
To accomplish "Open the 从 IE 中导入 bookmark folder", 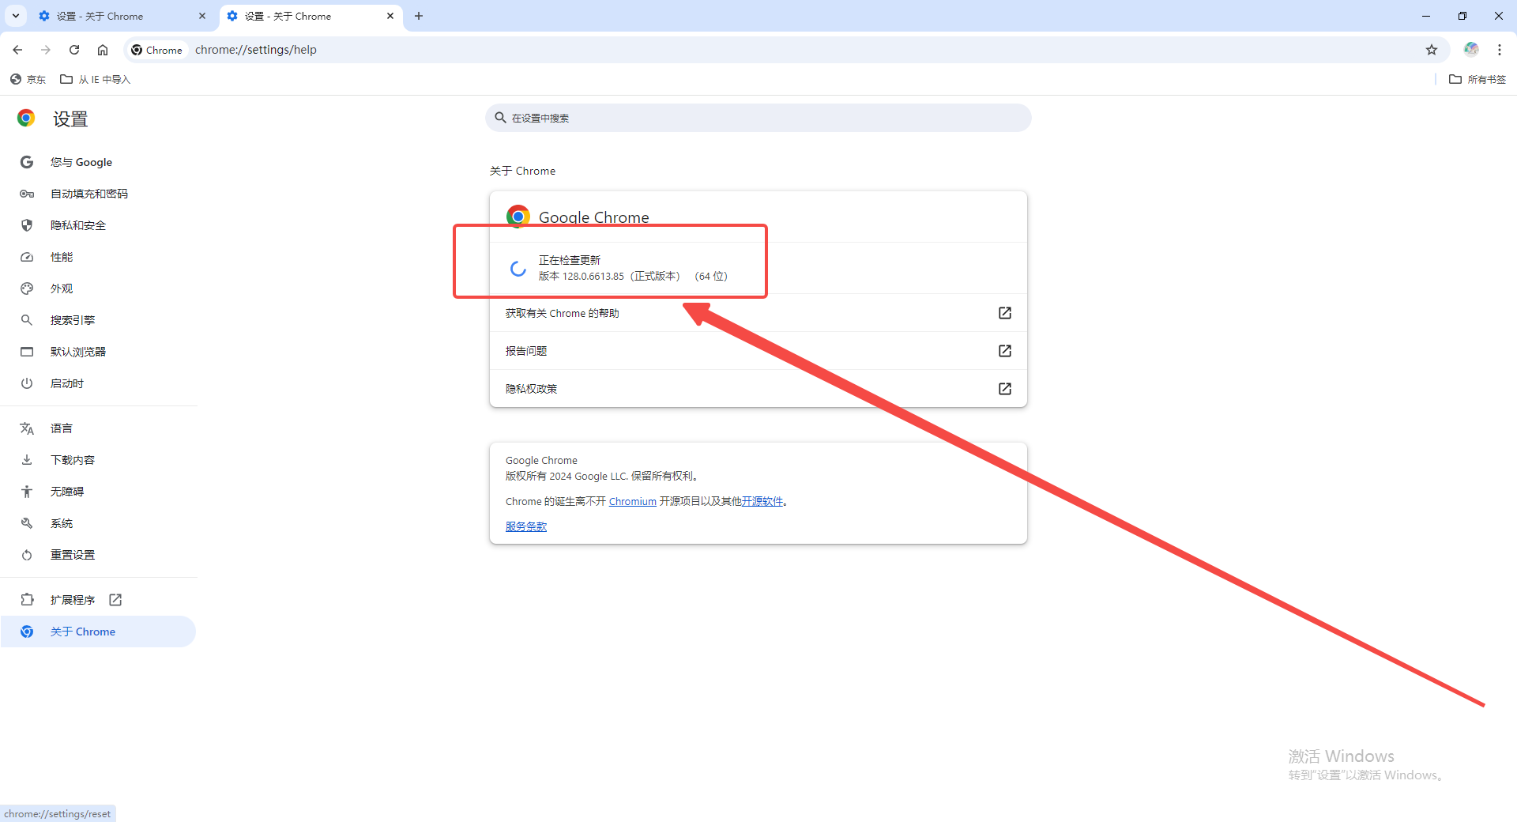I will point(96,79).
